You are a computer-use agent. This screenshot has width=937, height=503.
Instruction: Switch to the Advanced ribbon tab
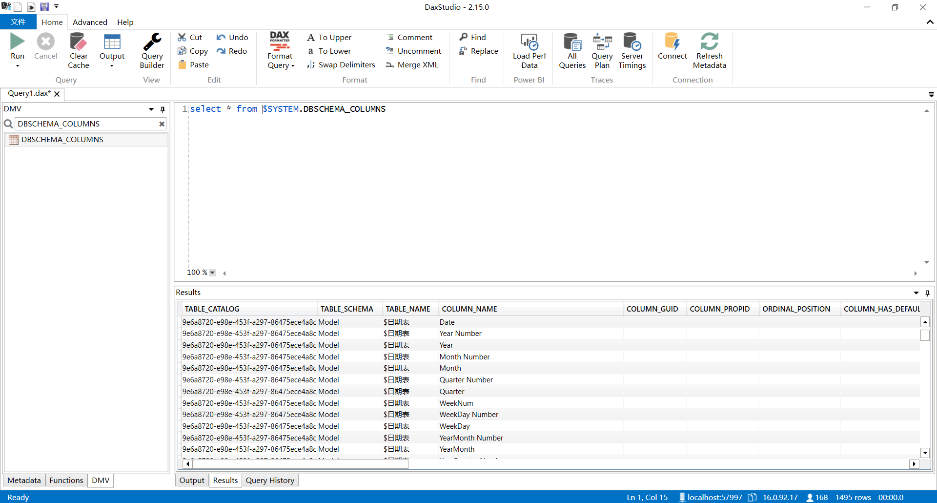point(90,22)
